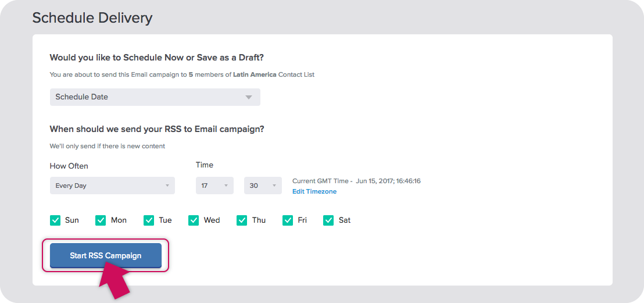Disable the Fri checkbox
The image size is (644, 303).
pyautogui.click(x=288, y=220)
